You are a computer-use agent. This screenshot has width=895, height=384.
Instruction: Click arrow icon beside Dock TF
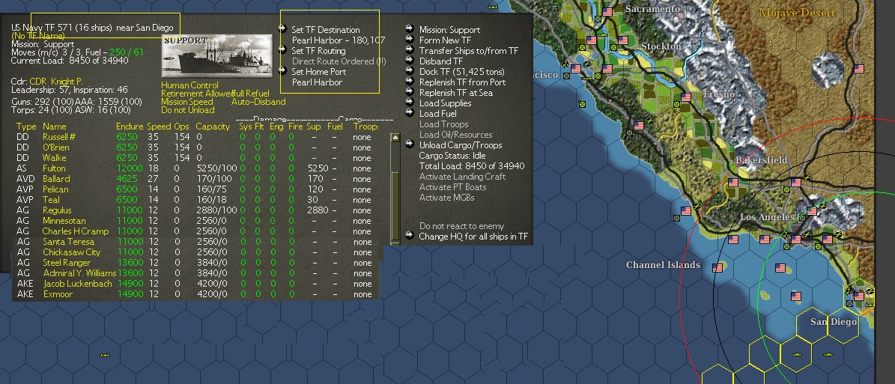(x=409, y=71)
